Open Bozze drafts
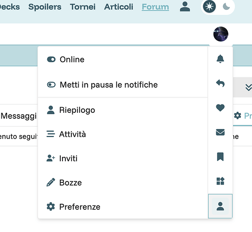The height and width of the screenshot is (232, 252). [x=123, y=182]
